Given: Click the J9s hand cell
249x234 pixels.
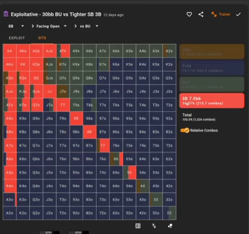Looking at the screenshot, I should pyautogui.click(x=76, y=91).
